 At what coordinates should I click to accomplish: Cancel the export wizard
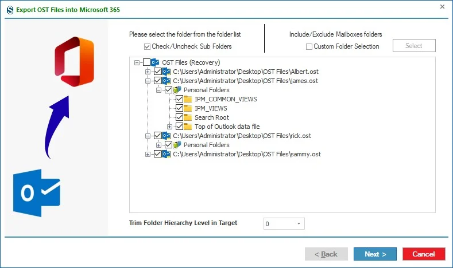pos(424,254)
